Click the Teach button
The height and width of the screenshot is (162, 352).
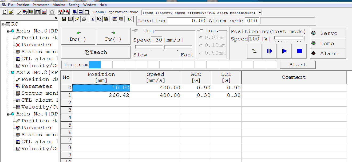96,52
